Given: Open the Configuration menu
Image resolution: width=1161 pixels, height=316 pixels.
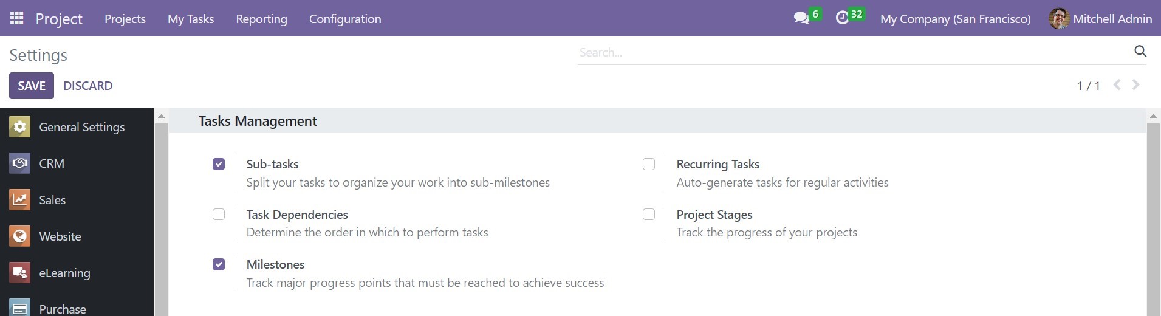Looking at the screenshot, I should [x=345, y=19].
